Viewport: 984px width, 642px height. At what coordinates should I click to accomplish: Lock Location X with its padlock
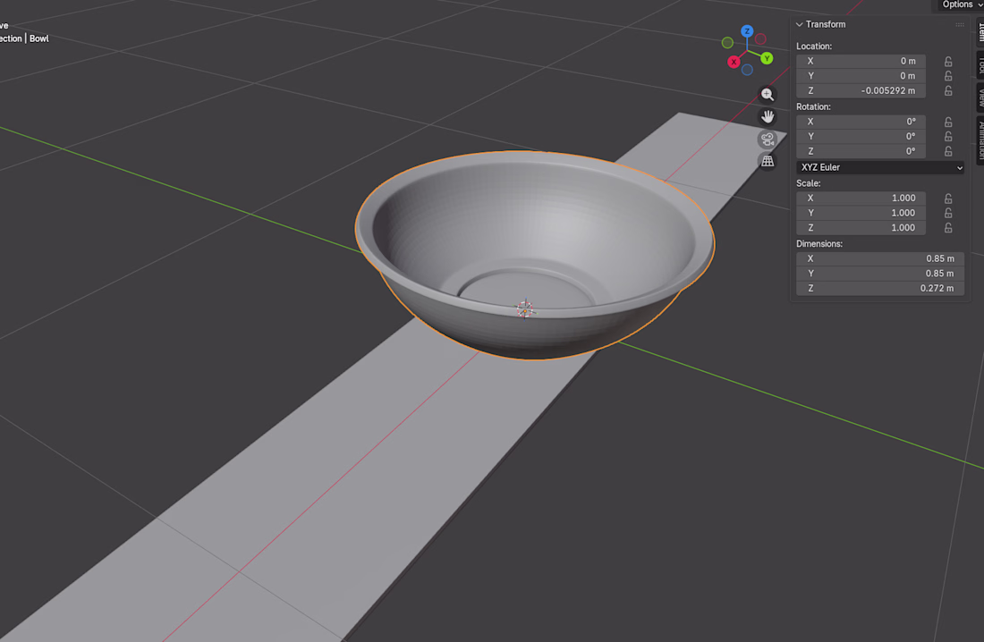pos(948,62)
